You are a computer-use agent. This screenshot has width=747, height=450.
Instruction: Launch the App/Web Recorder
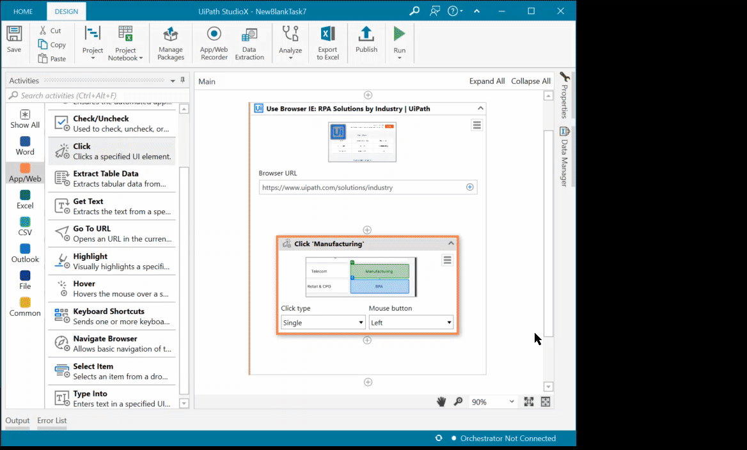point(214,43)
